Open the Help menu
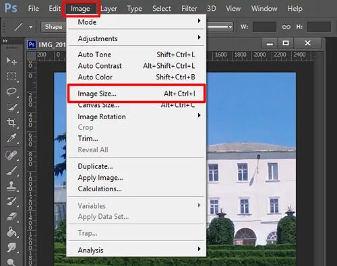This screenshot has height=266, width=337. 295,9
